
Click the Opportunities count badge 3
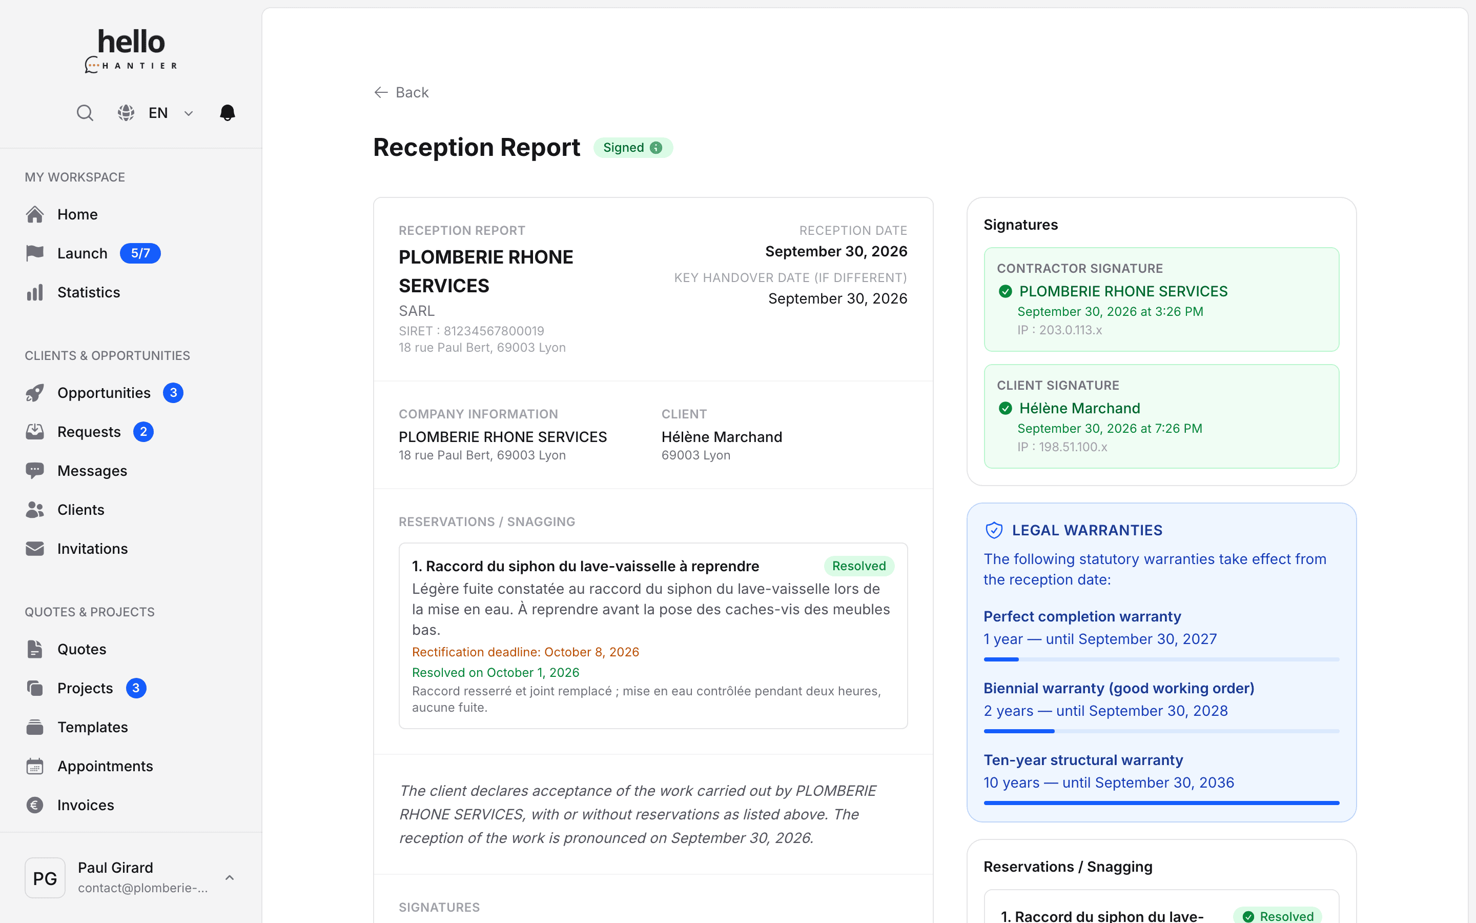click(173, 392)
